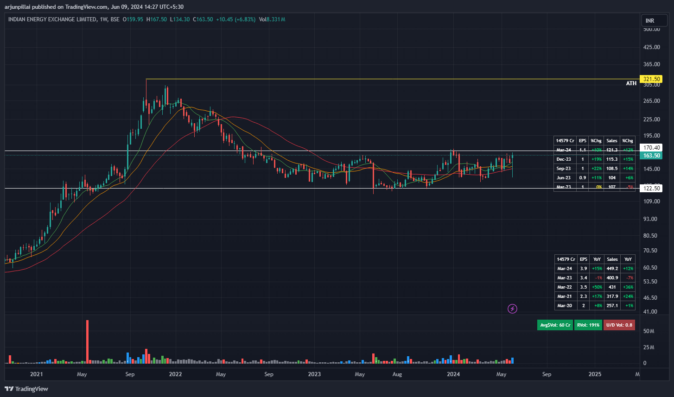Click the 115.3 sales cell
The height and width of the screenshot is (397, 674).
tap(612, 159)
